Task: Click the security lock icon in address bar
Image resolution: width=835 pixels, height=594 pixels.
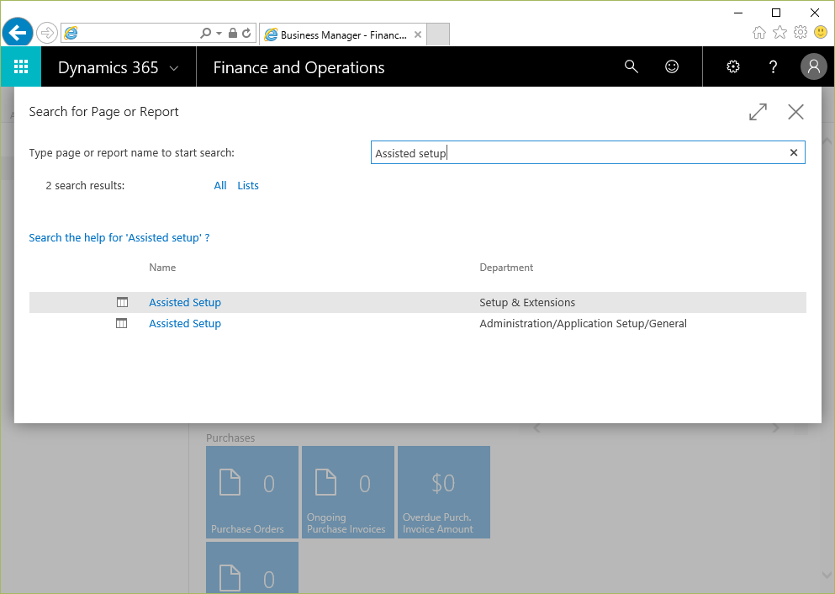Action: [233, 33]
